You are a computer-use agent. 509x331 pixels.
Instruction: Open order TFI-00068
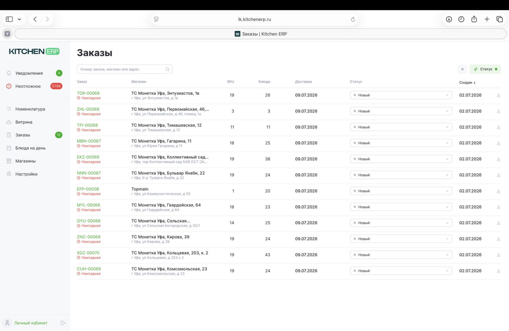87,125
